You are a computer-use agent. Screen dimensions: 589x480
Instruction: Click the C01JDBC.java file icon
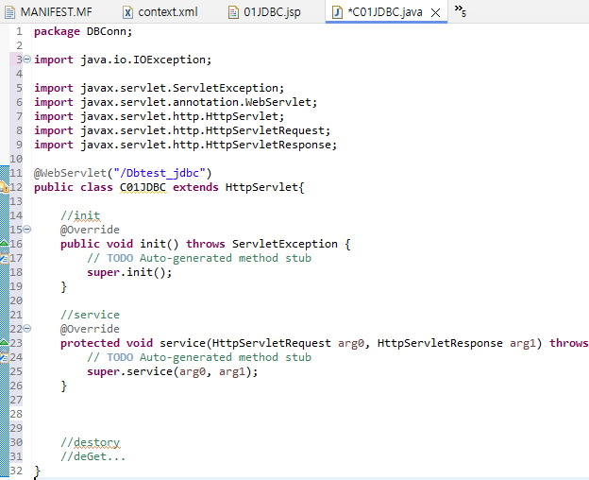pos(337,12)
